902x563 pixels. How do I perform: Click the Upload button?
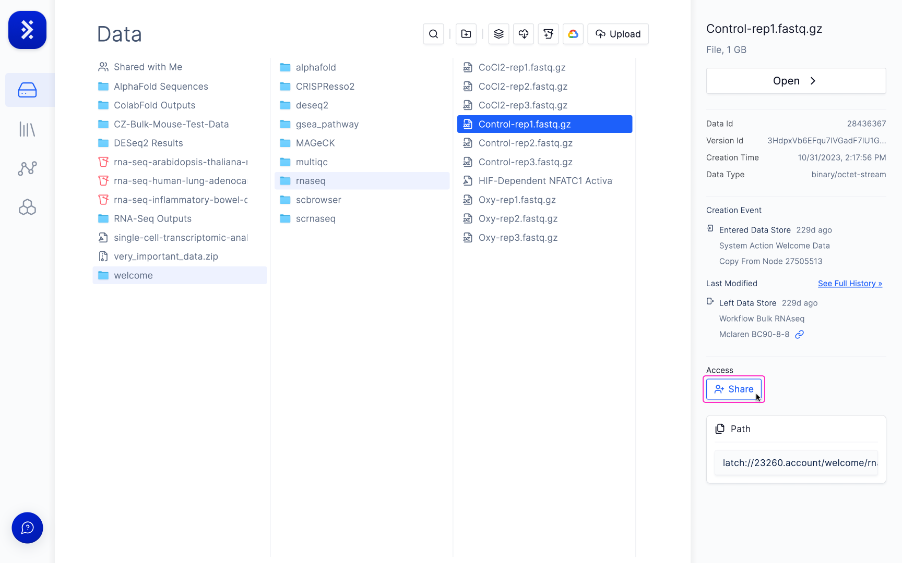[618, 34]
